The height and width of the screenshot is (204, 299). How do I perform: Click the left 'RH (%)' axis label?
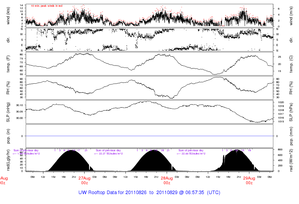tap(8, 88)
